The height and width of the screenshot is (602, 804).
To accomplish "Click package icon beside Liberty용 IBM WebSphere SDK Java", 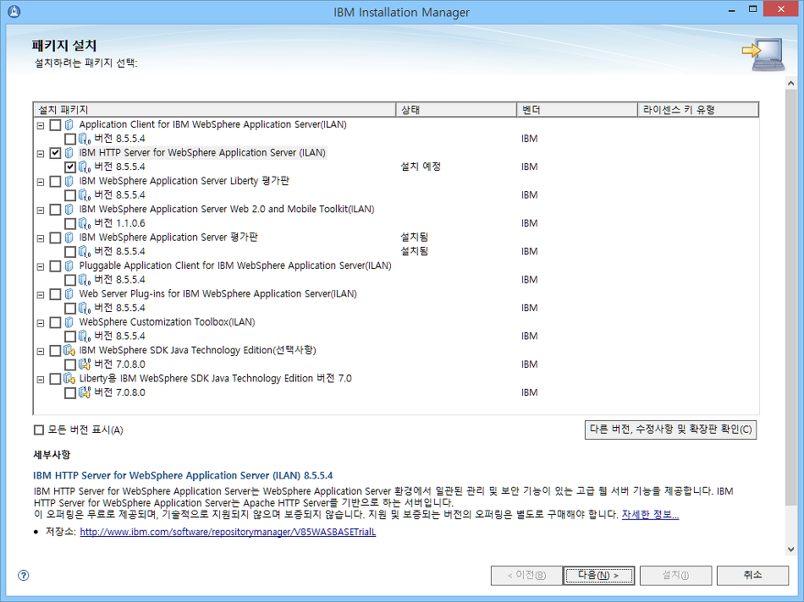I will pos(69,379).
